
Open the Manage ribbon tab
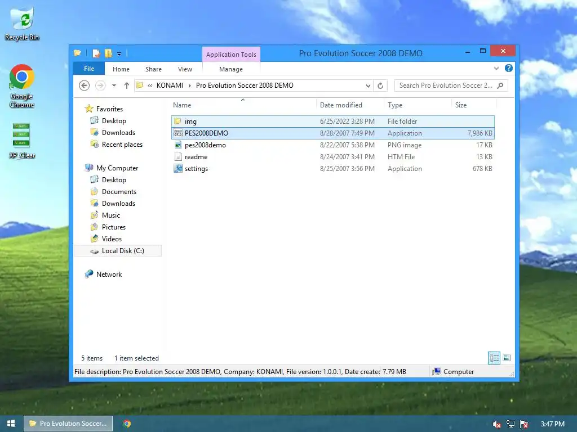(231, 69)
